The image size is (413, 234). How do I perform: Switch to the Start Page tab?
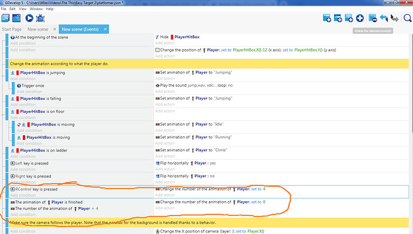point(12,29)
